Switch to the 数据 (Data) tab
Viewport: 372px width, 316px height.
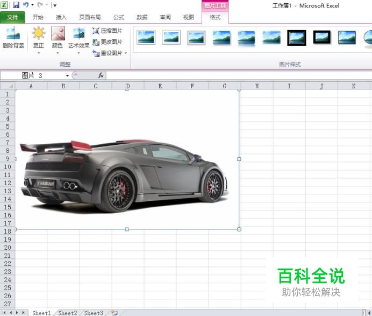(142, 17)
